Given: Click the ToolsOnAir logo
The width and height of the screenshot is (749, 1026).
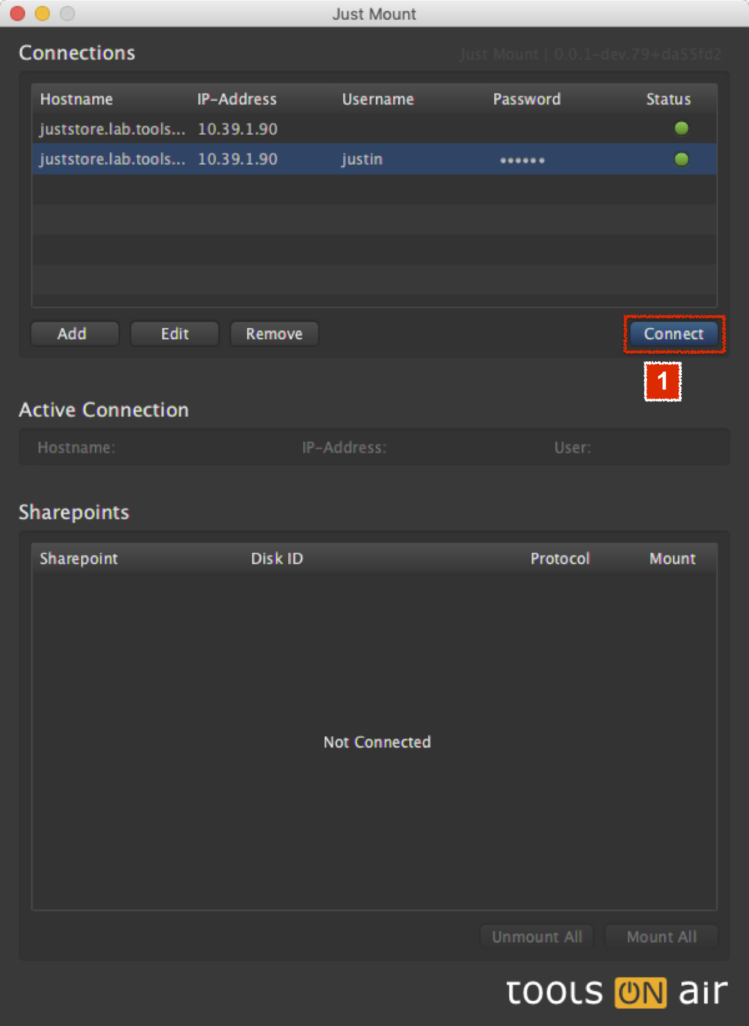Looking at the screenshot, I should (617, 992).
